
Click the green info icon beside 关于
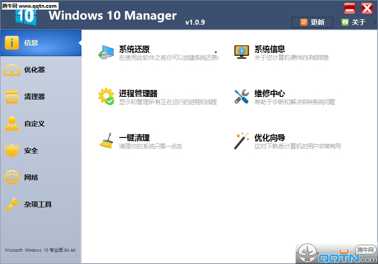[345, 22]
